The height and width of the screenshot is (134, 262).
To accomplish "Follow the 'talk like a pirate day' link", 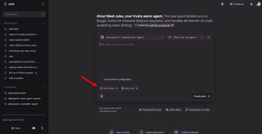I will (160, 25).
